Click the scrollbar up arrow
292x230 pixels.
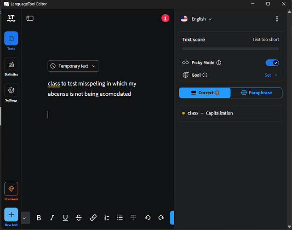tap(289, 12)
